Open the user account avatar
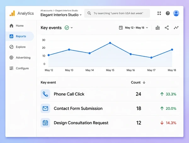 176,13
